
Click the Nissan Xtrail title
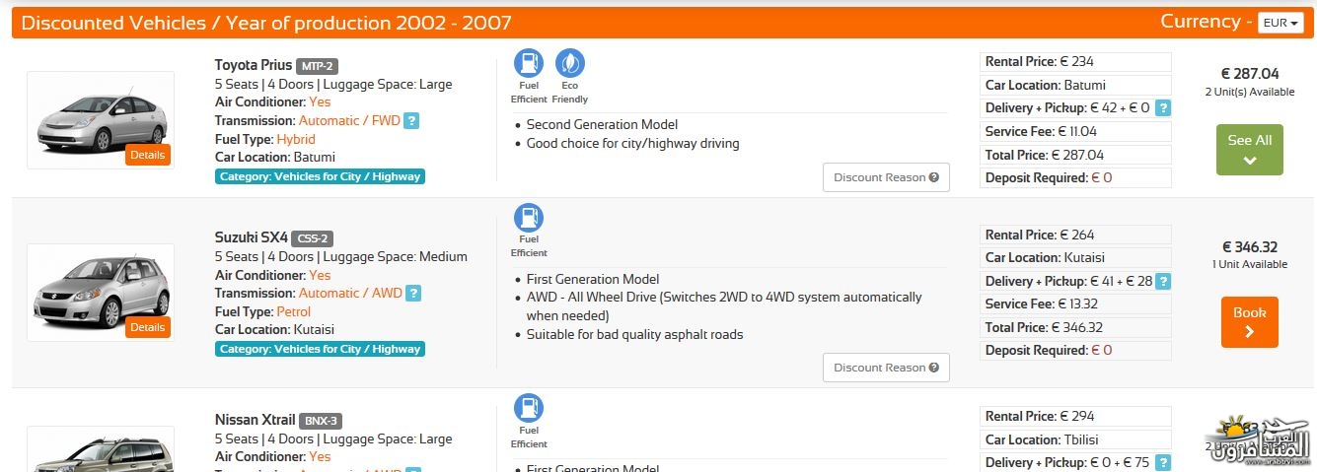(255, 420)
